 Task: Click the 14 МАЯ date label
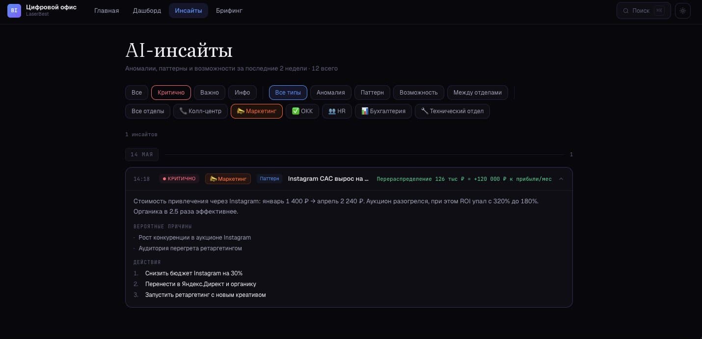tap(142, 154)
